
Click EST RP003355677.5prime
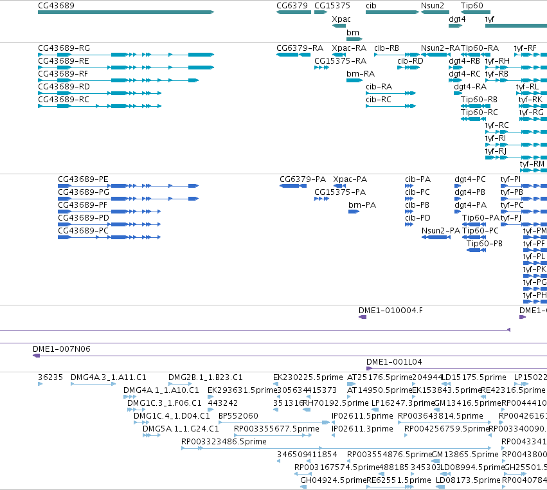(273, 435)
